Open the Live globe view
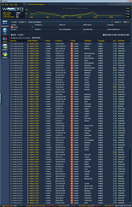This screenshot has width=132, height=207. click(x=5, y=31)
